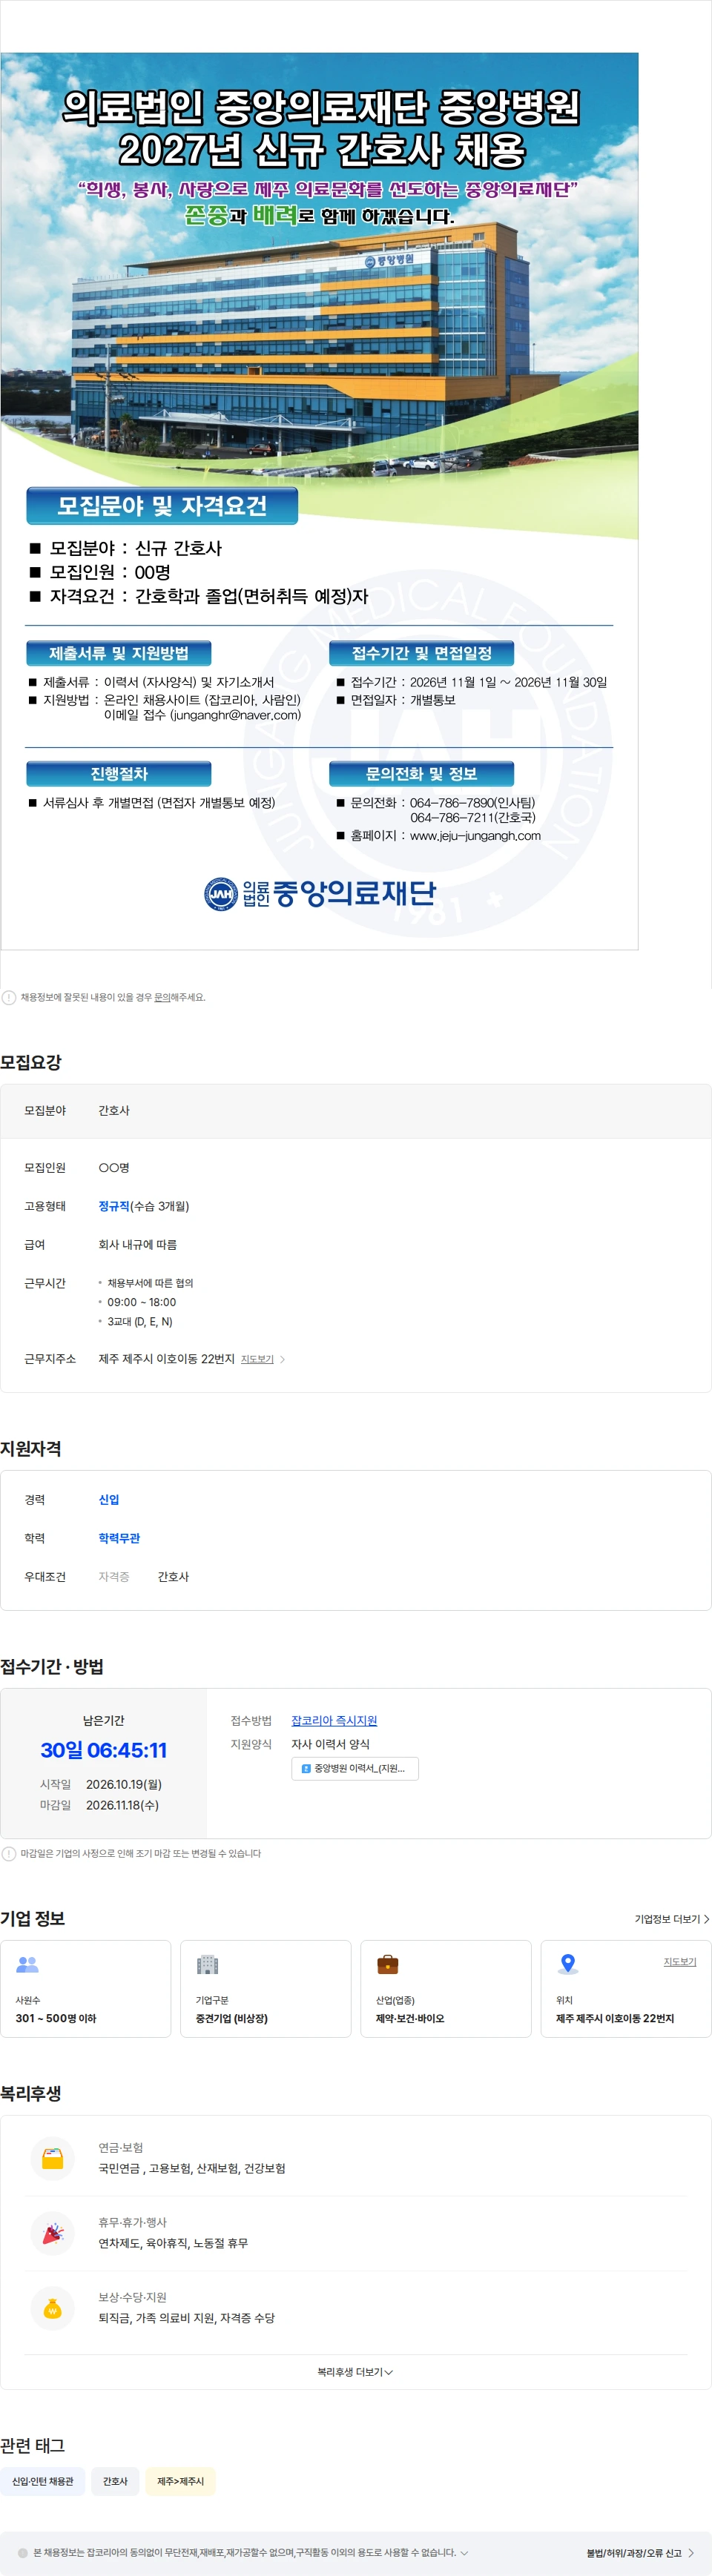Click 불법/허위/과장/오류 신고 link
Screen dimensions: 712x2576
point(640,2553)
